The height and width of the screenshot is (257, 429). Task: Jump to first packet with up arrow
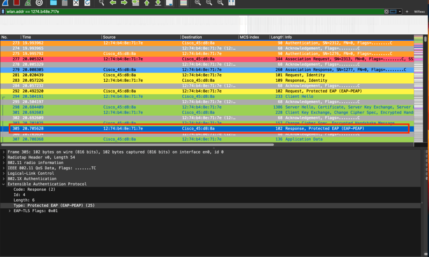147,3
